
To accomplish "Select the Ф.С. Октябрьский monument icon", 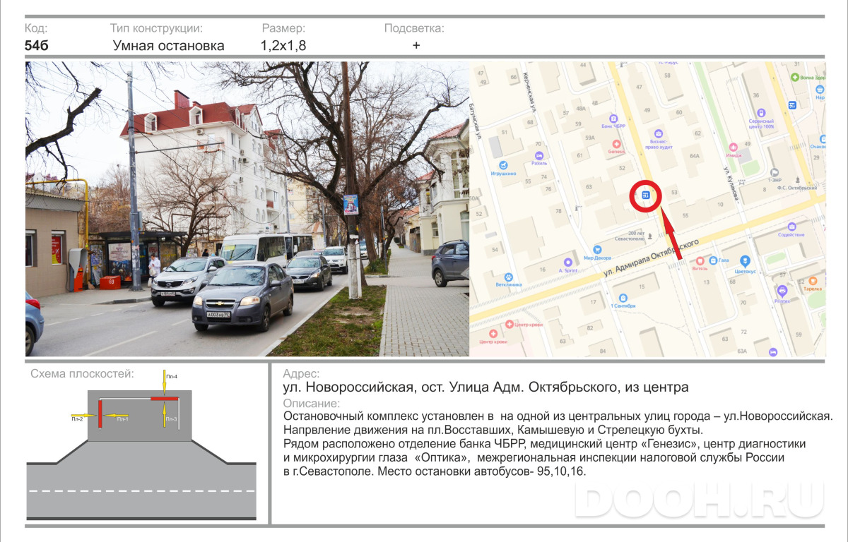I will click(x=797, y=180).
